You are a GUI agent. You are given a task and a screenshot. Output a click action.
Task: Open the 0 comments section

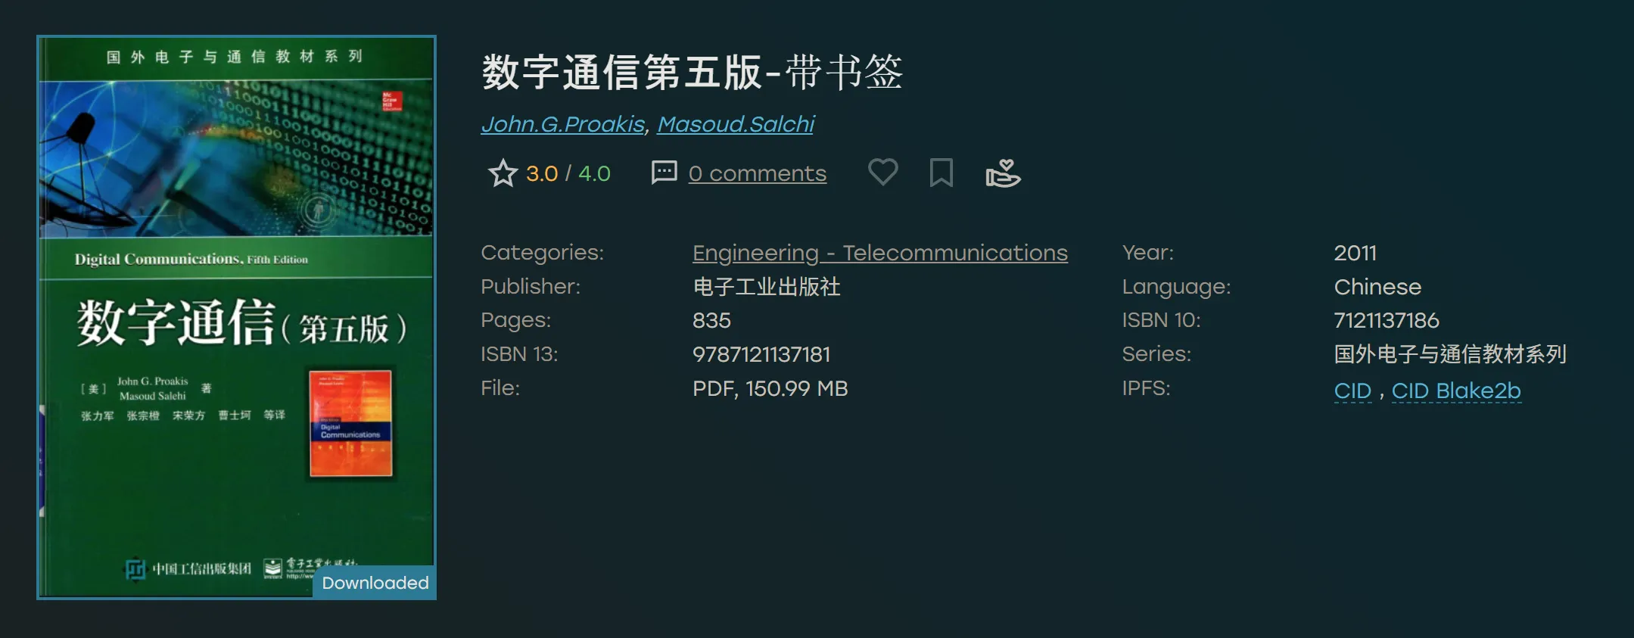coord(756,173)
